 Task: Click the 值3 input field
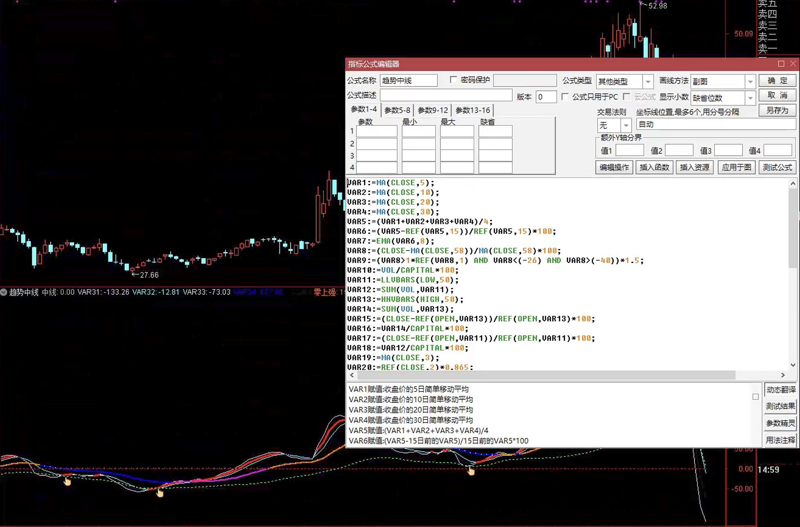tap(728, 150)
